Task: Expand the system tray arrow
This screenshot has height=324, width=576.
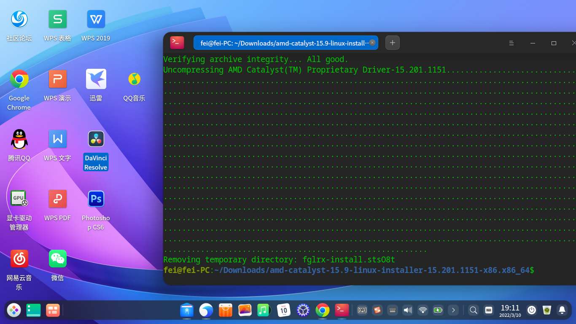Action: point(453,310)
